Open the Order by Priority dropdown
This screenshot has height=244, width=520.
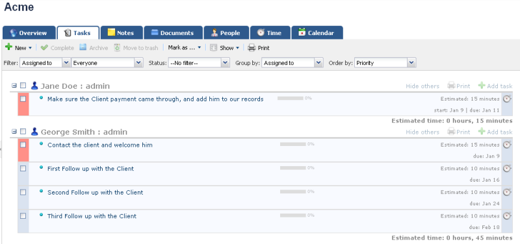[x=385, y=62]
